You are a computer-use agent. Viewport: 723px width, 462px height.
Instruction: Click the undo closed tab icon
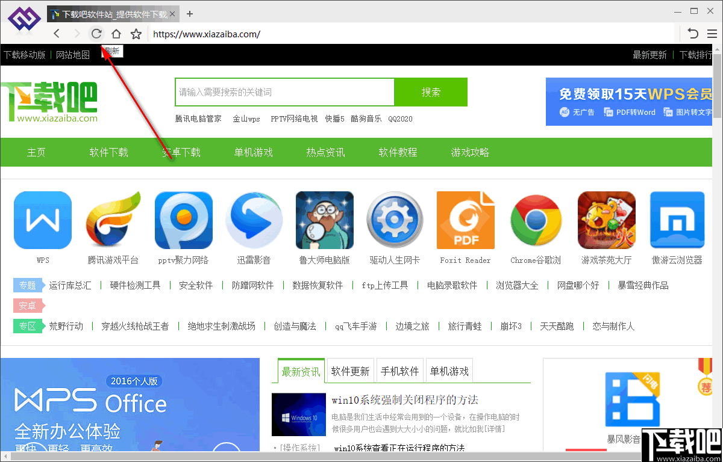(693, 34)
